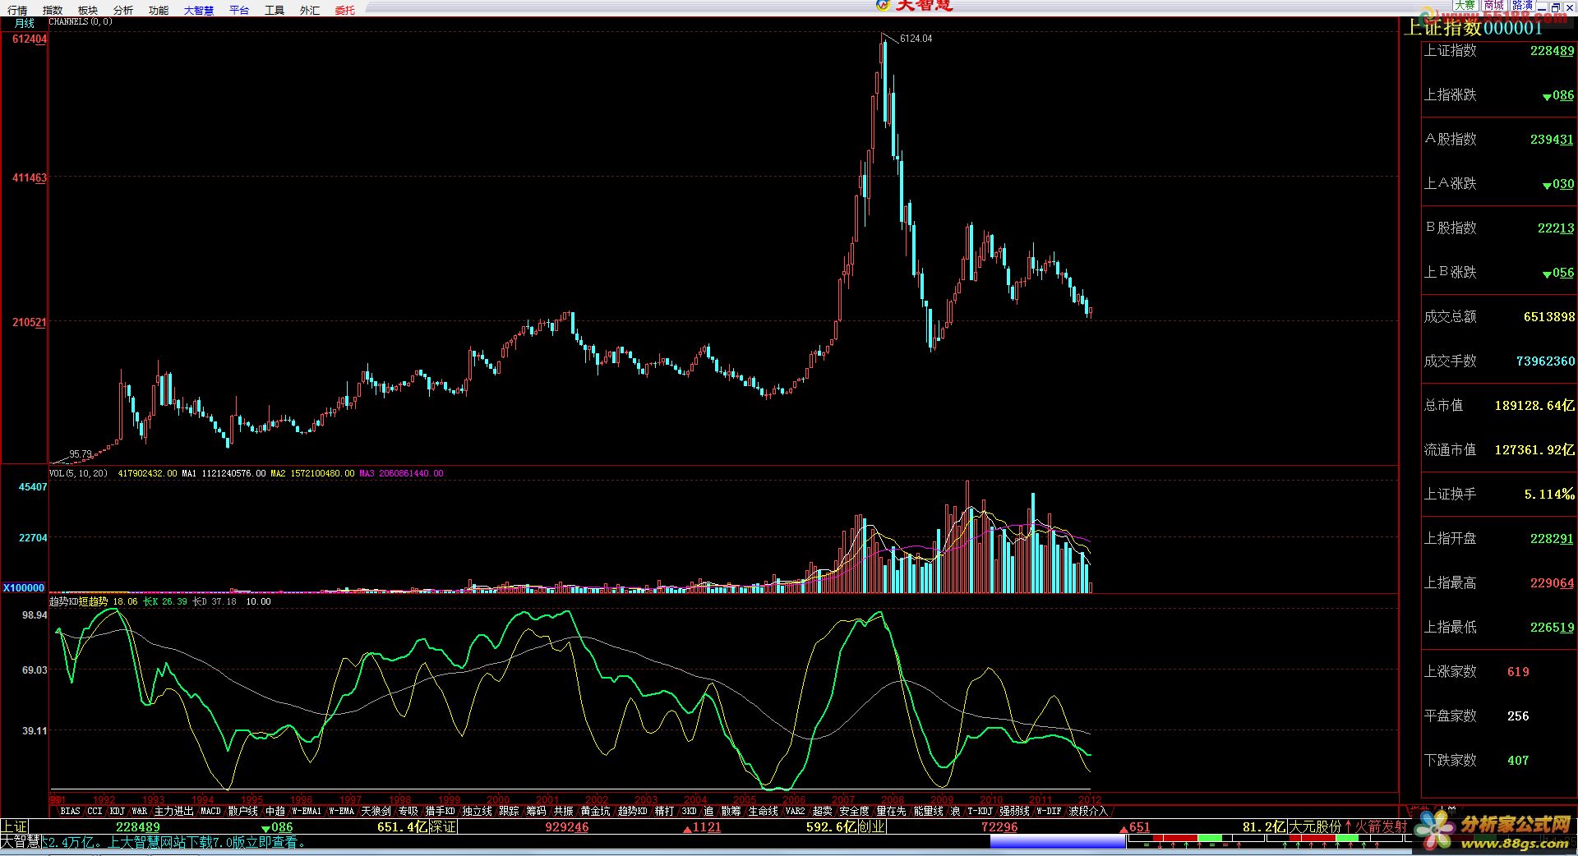1578x856 pixels.
Task: Open the 功能 menu
Action: 159,11
